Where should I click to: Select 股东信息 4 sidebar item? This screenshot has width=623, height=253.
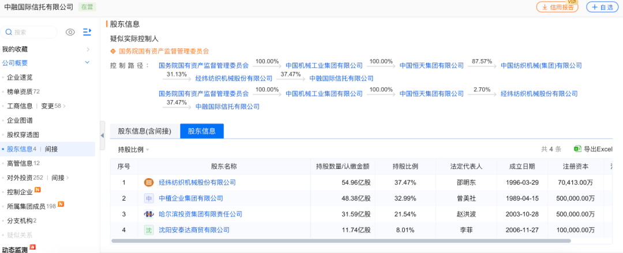tap(22, 149)
